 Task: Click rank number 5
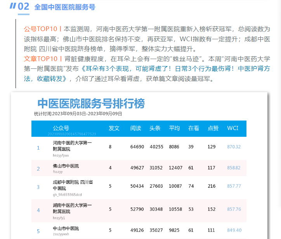(x=38, y=231)
